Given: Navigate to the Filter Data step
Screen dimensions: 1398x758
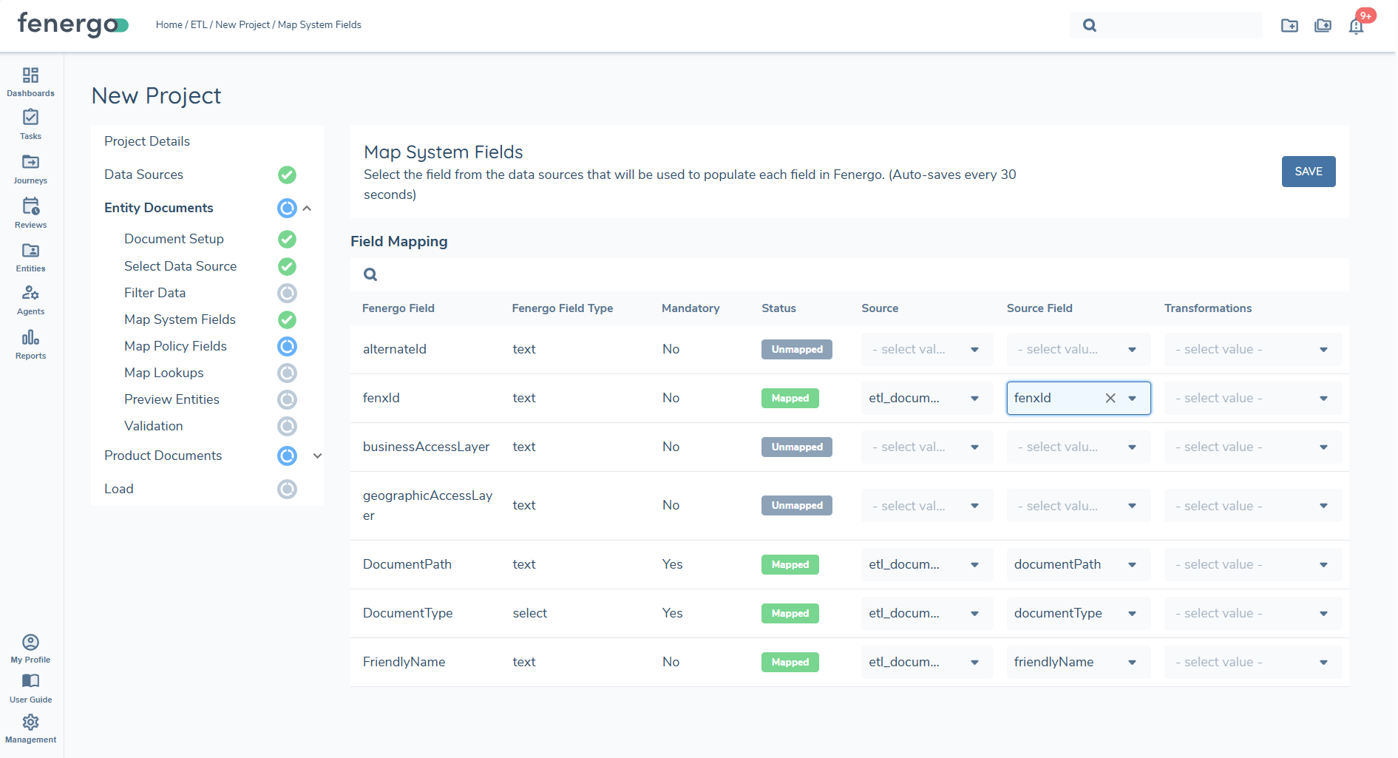Looking at the screenshot, I should pos(155,293).
